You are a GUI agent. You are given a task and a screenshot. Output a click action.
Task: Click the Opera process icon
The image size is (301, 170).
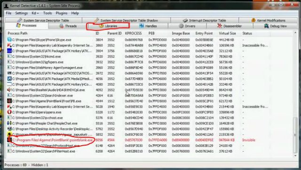pyautogui.click(x=9, y=112)
